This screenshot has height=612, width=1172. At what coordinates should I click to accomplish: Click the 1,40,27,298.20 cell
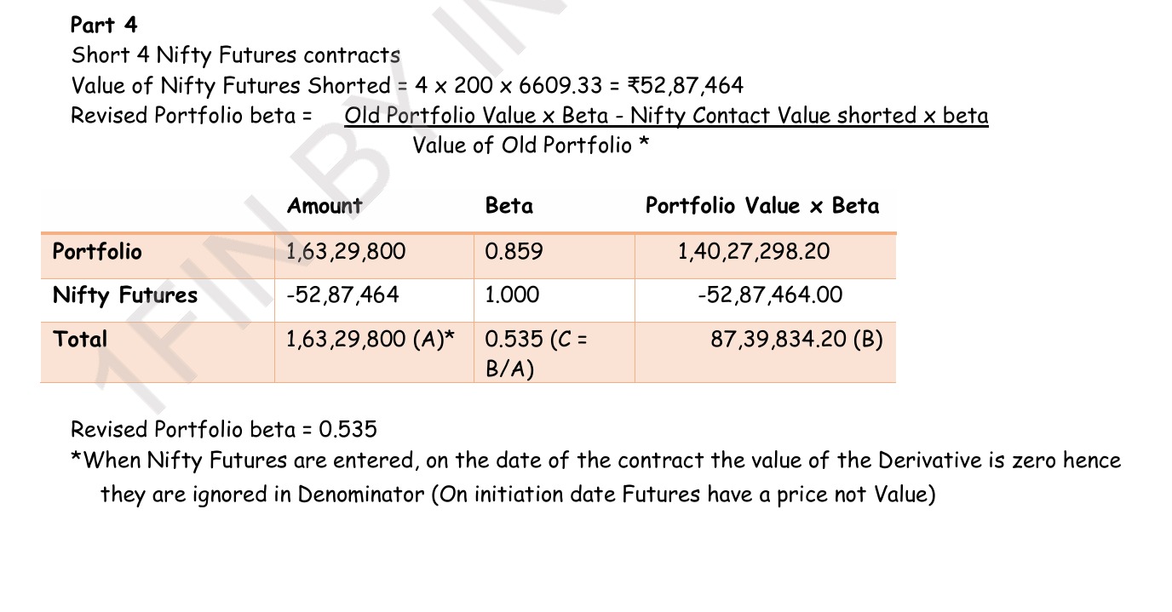[753, 252]
